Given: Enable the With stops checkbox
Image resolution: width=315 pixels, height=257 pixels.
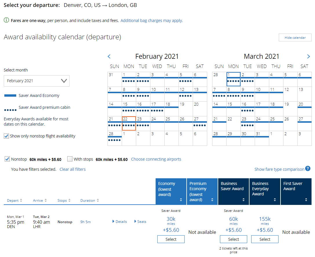Looking at the screenshot, I should click(x=70, y=159).
